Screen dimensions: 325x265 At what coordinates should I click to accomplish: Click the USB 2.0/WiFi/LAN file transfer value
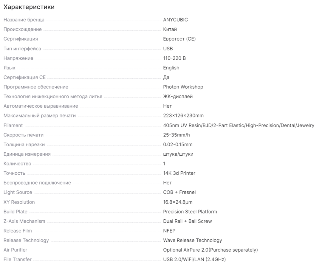point(194,259)
